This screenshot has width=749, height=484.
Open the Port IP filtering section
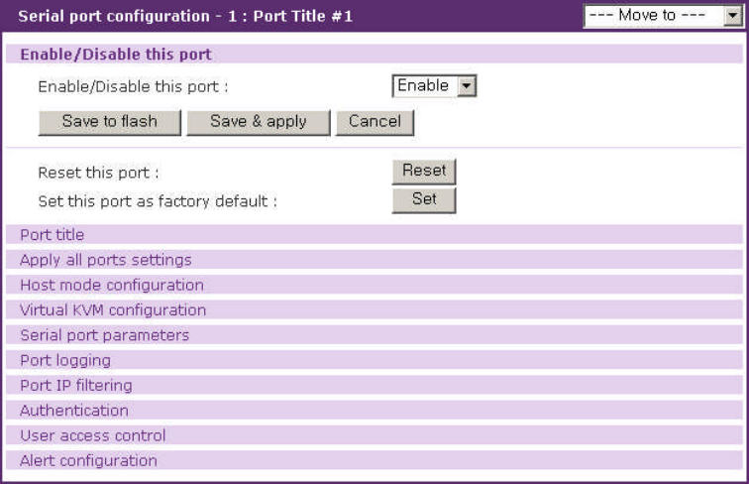76,385
